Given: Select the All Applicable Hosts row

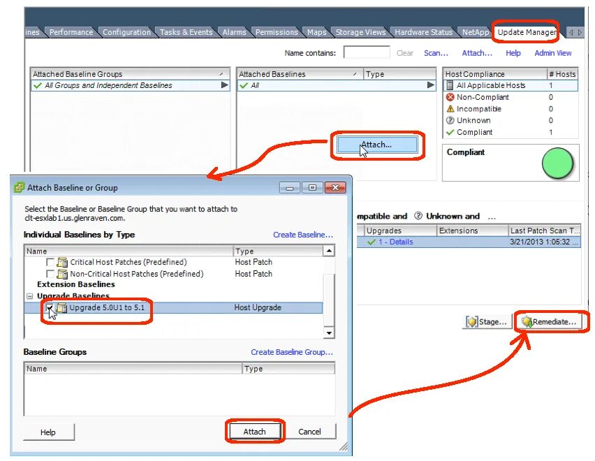Looking at the screenshot, I should (510, 85).
